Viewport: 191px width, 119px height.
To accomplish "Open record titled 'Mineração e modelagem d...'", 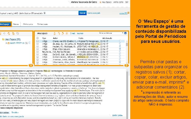I will (88, 49).
